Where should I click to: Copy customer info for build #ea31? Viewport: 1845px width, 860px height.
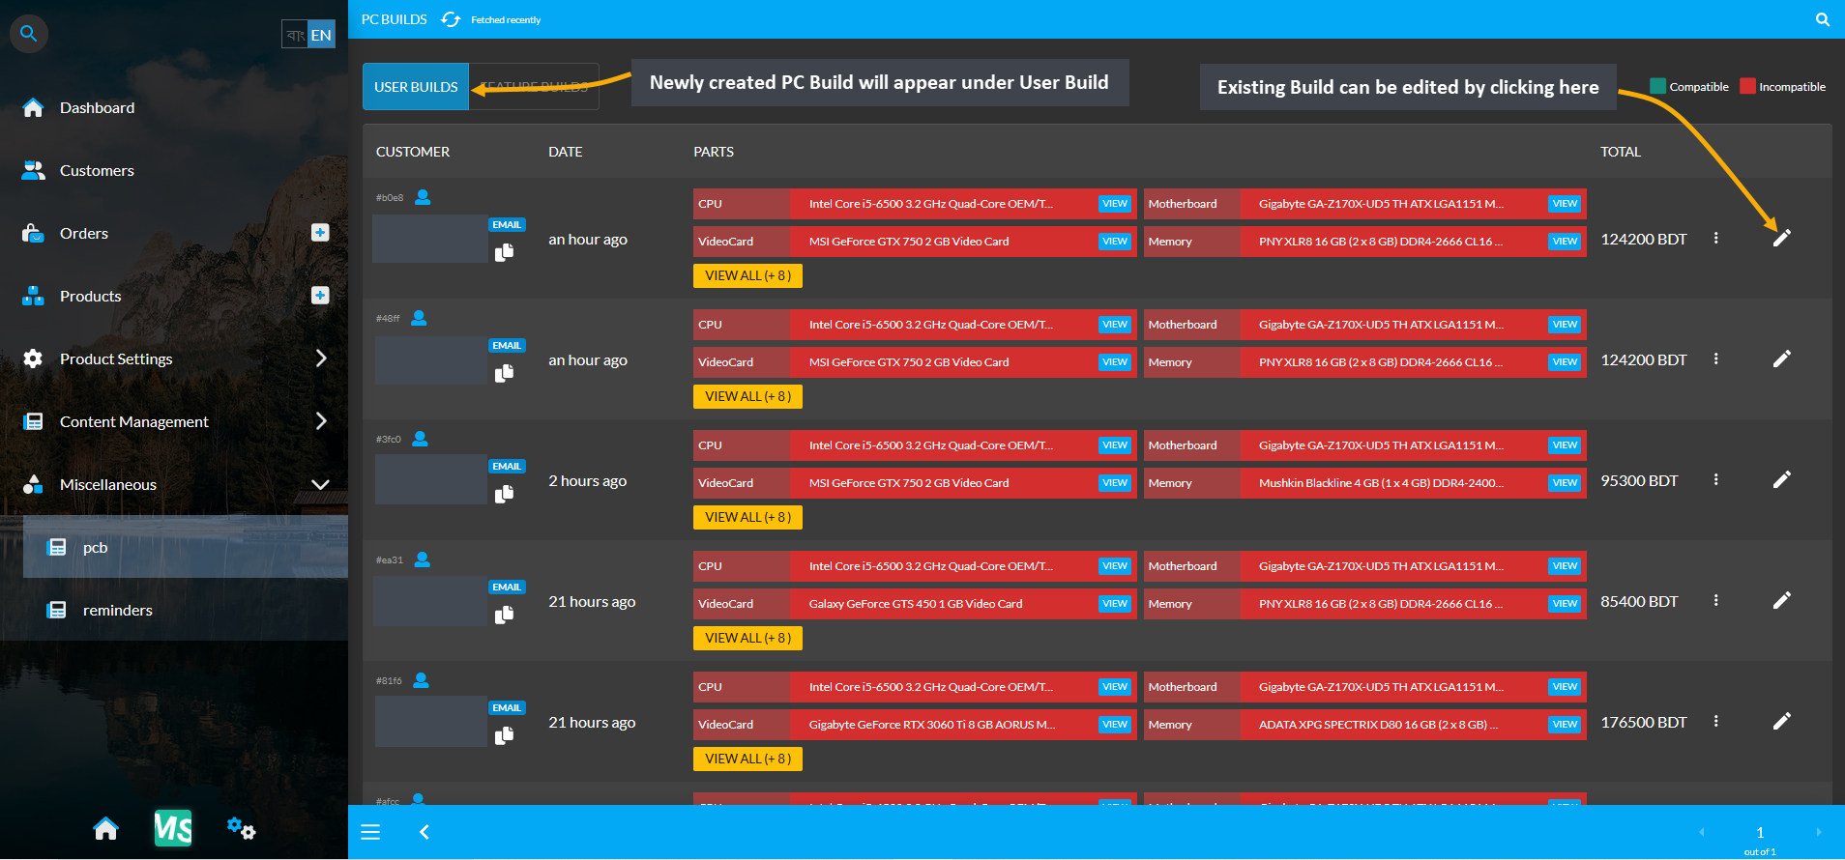(x=504, y=616)
